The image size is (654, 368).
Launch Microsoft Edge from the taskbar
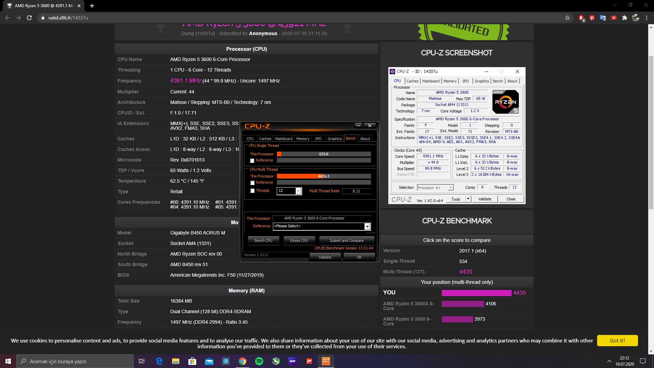tap(159, 361)
